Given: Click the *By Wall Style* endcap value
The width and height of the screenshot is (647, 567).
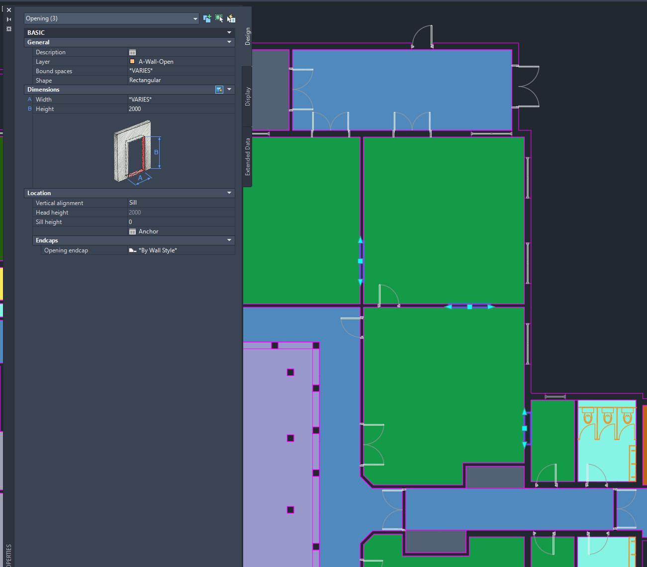Looking at the screenshot, I should (x=157, y=250).
